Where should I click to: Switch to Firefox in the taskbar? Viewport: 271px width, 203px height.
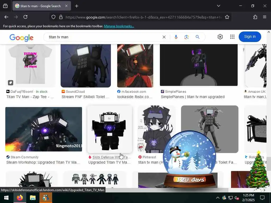(20, 198)
